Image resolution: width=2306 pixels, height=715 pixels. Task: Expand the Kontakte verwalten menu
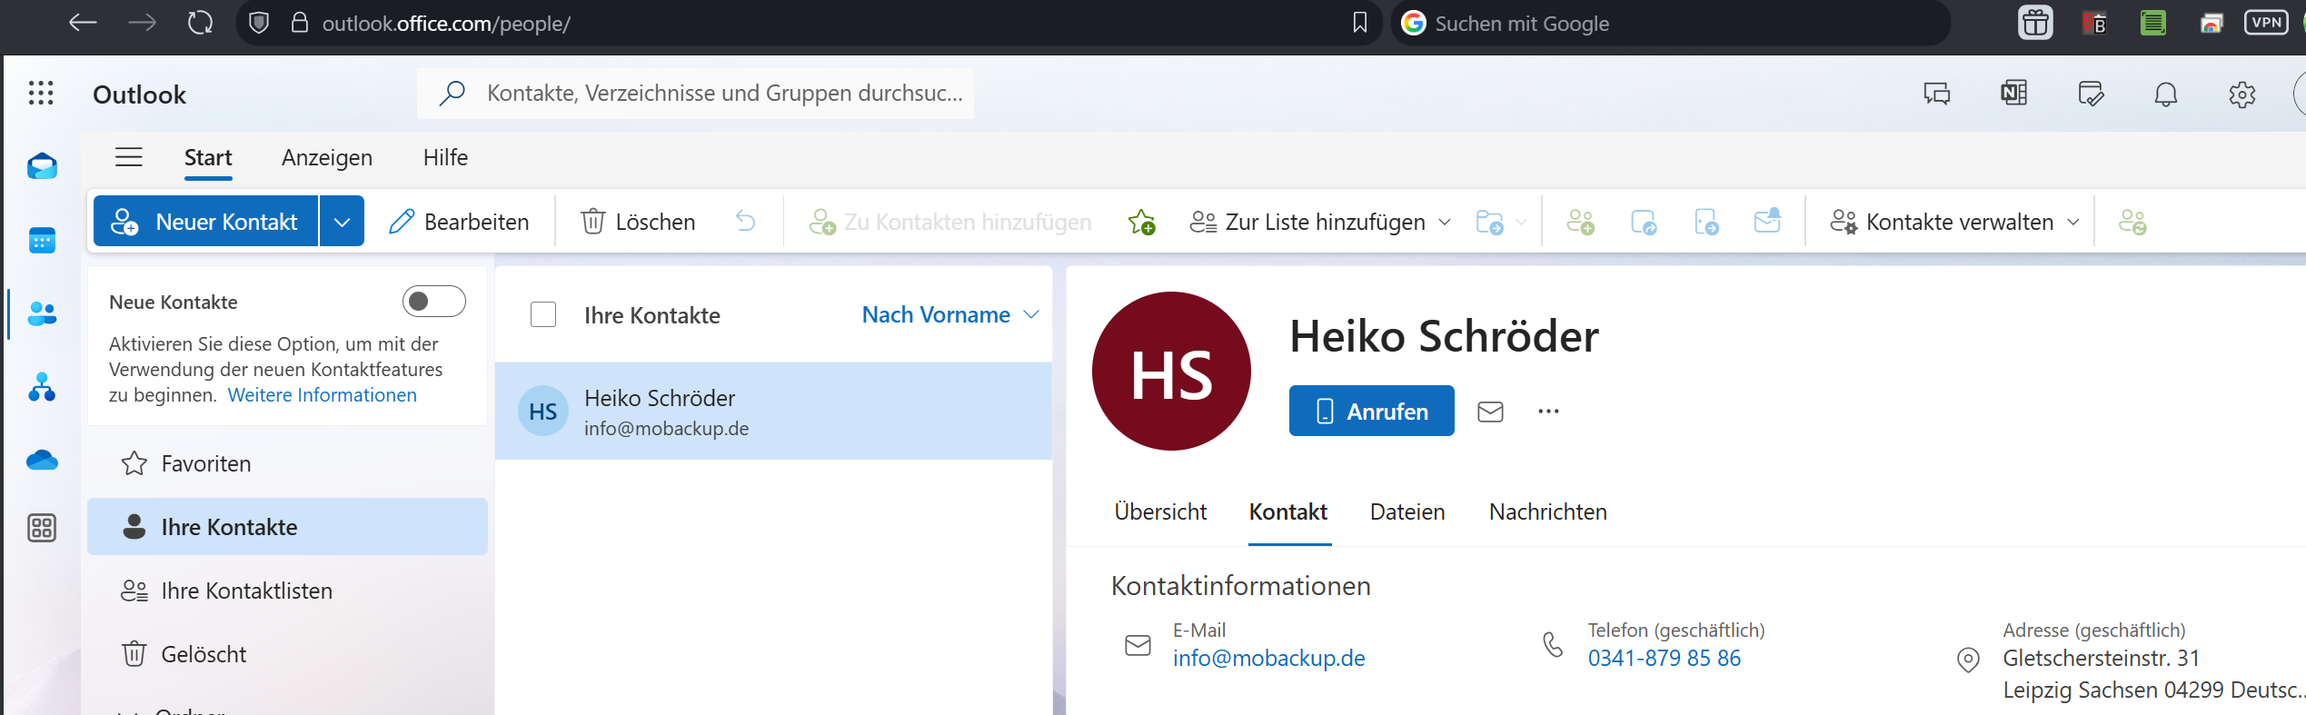point(1954,222)
